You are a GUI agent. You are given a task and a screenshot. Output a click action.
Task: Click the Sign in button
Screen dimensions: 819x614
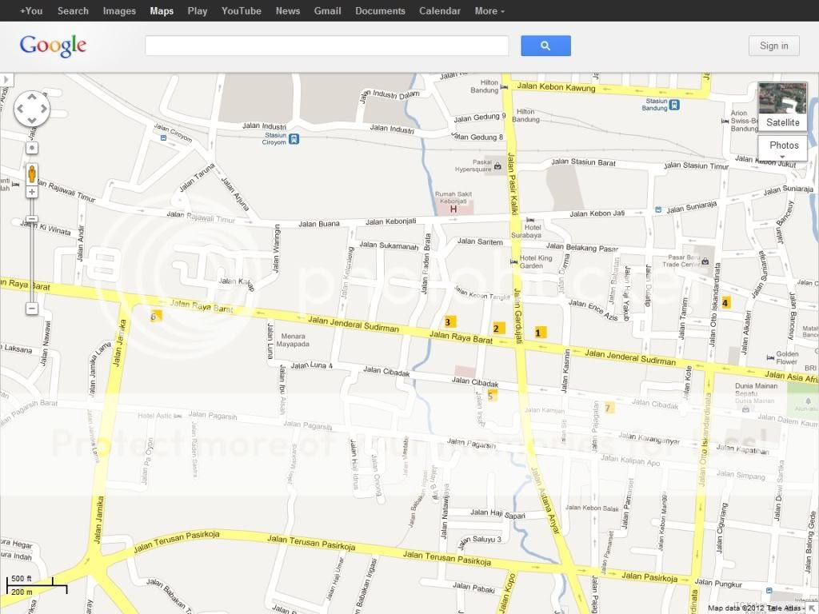click(774, 46)
